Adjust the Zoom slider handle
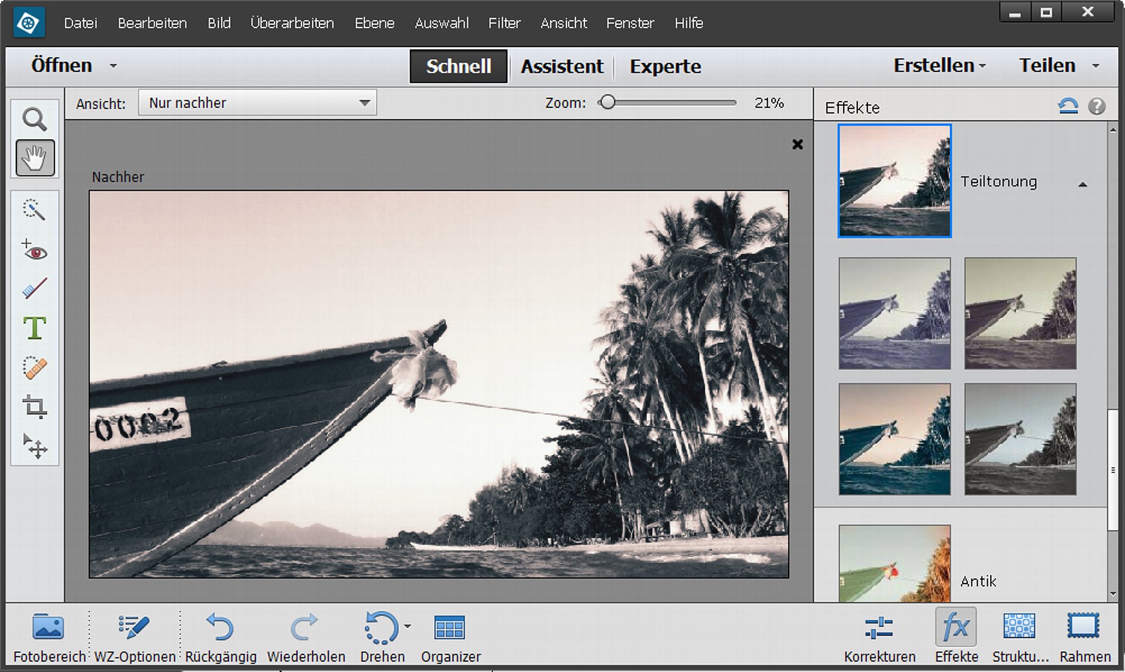 tap(607, 102)
